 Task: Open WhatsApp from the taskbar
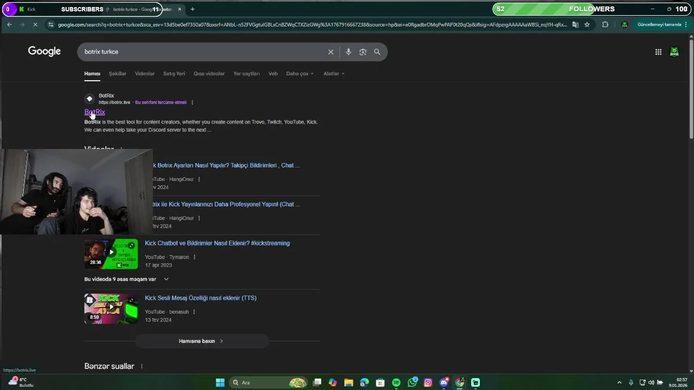pyautogui.click(x=413, y=382)
